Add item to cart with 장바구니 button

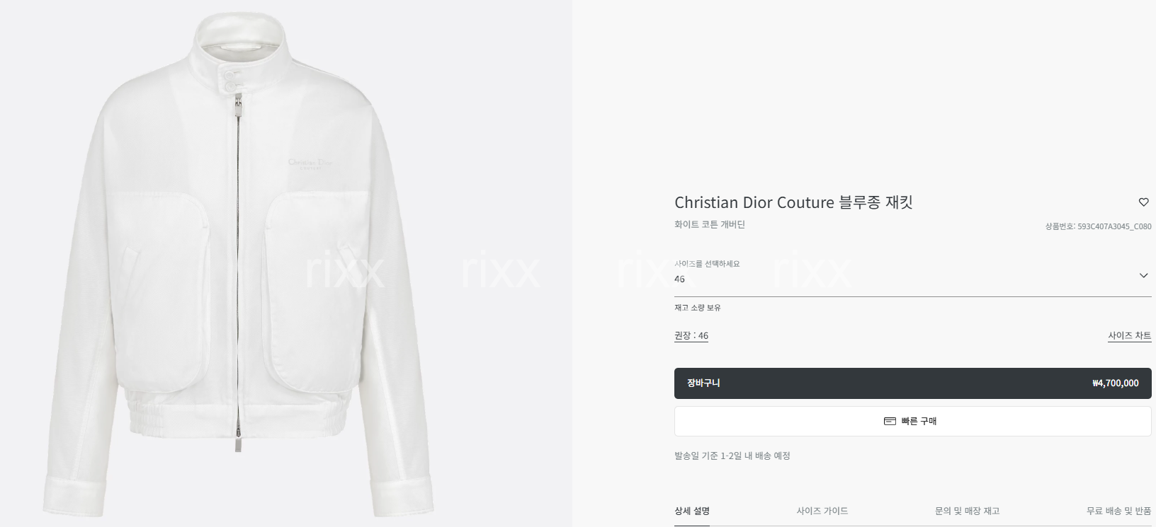tap(912, 383)
